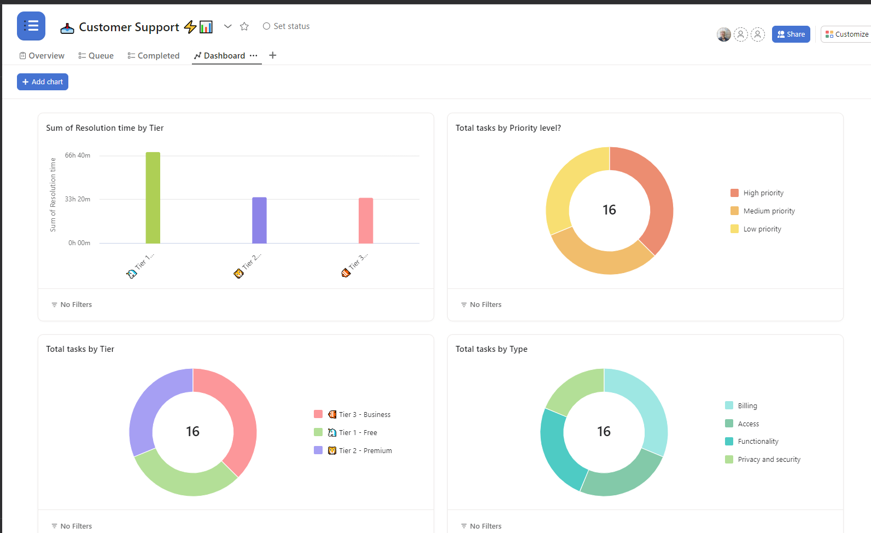Click the Share button
This screenshot has width=871, height=533.
[791, 34]
